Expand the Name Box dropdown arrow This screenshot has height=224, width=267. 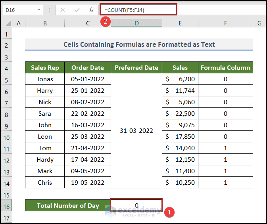click(39, 10)
